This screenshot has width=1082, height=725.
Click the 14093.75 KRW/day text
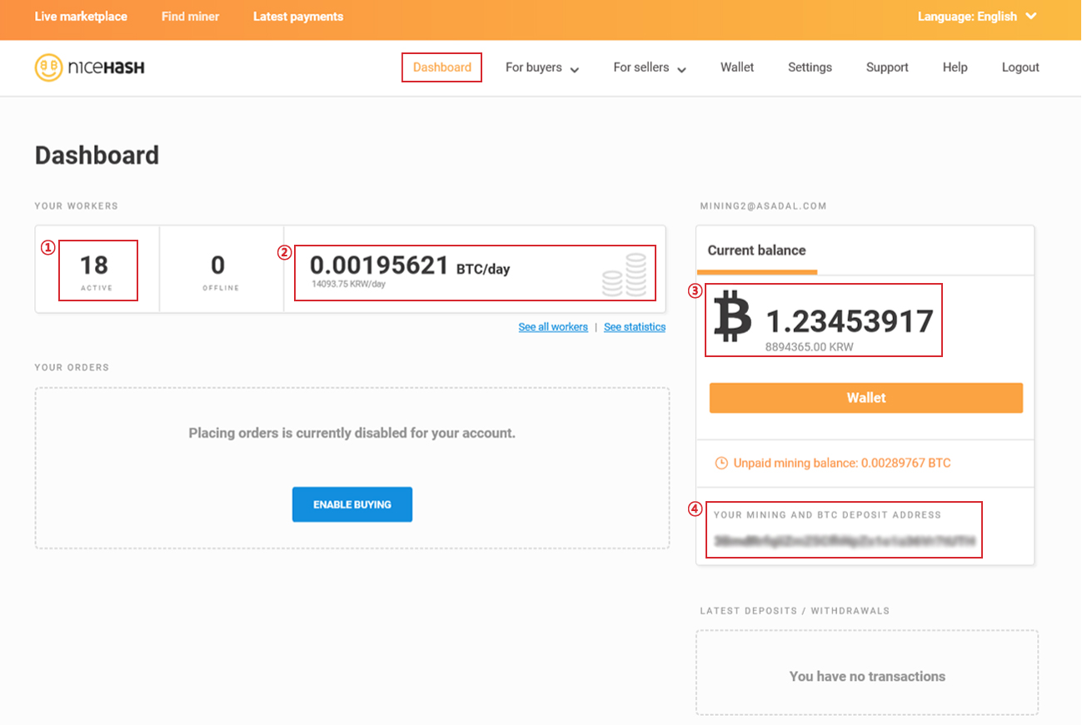coord(348,285)
